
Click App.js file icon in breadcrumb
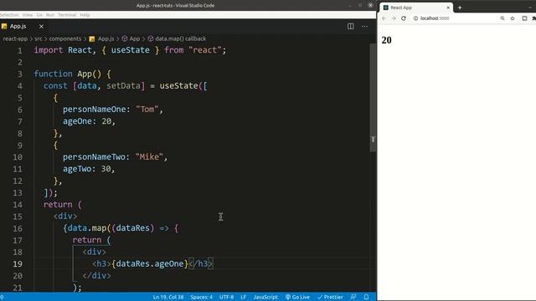point(91,39)
